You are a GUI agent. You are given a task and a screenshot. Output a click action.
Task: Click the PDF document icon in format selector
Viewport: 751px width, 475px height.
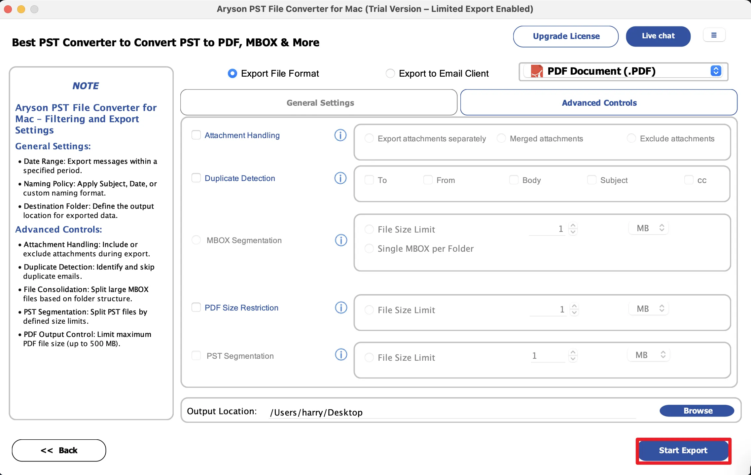[536, 71]
